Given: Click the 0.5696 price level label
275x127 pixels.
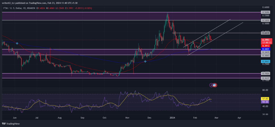Looking at the screenshot, I should [x=265, y=12].
